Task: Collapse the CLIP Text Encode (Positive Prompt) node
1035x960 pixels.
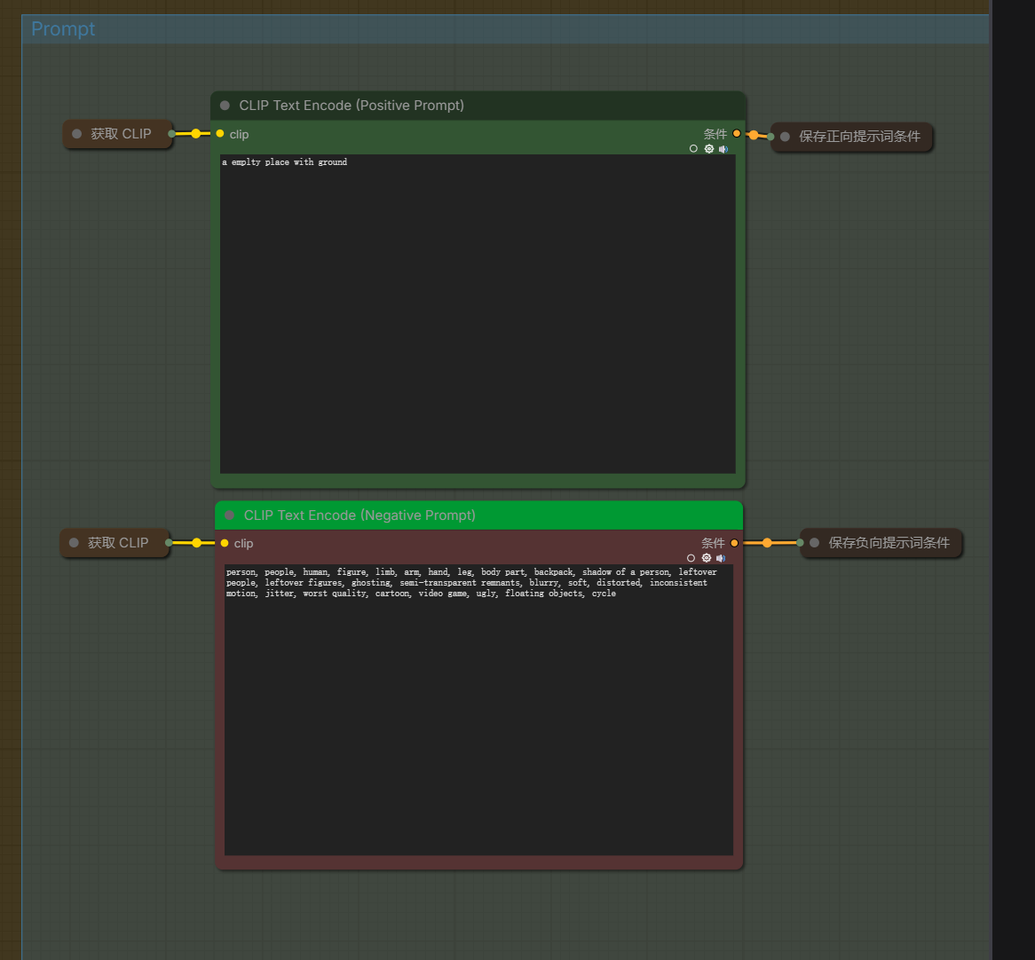Action: (225, 106)
